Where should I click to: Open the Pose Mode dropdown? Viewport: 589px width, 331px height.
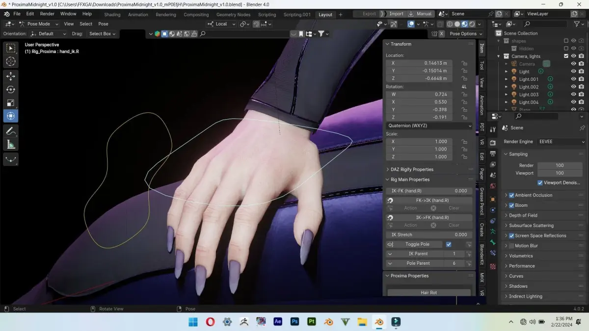(x=38, y=24)
